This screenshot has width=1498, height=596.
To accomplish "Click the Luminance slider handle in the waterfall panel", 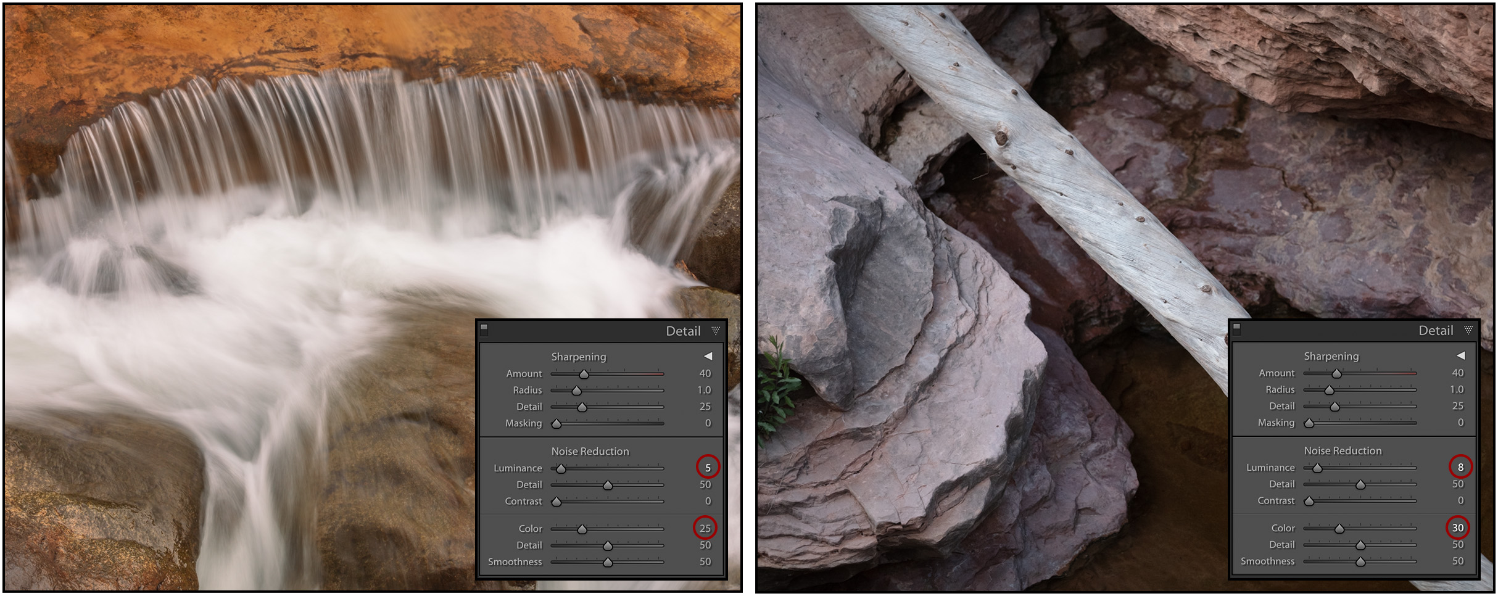I will pyautogui.click(x=561, y=469).
